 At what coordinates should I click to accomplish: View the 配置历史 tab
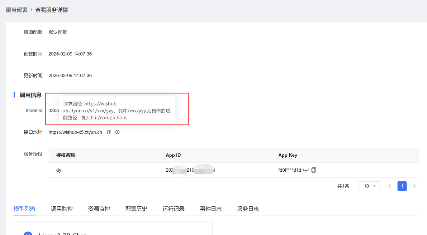point(136,209)
